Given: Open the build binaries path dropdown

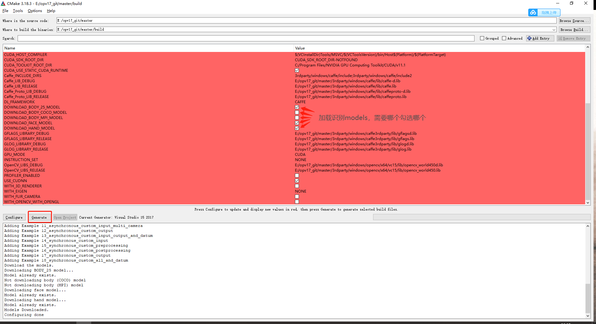Looking at the screenshot, I should [x=554, y=29].
